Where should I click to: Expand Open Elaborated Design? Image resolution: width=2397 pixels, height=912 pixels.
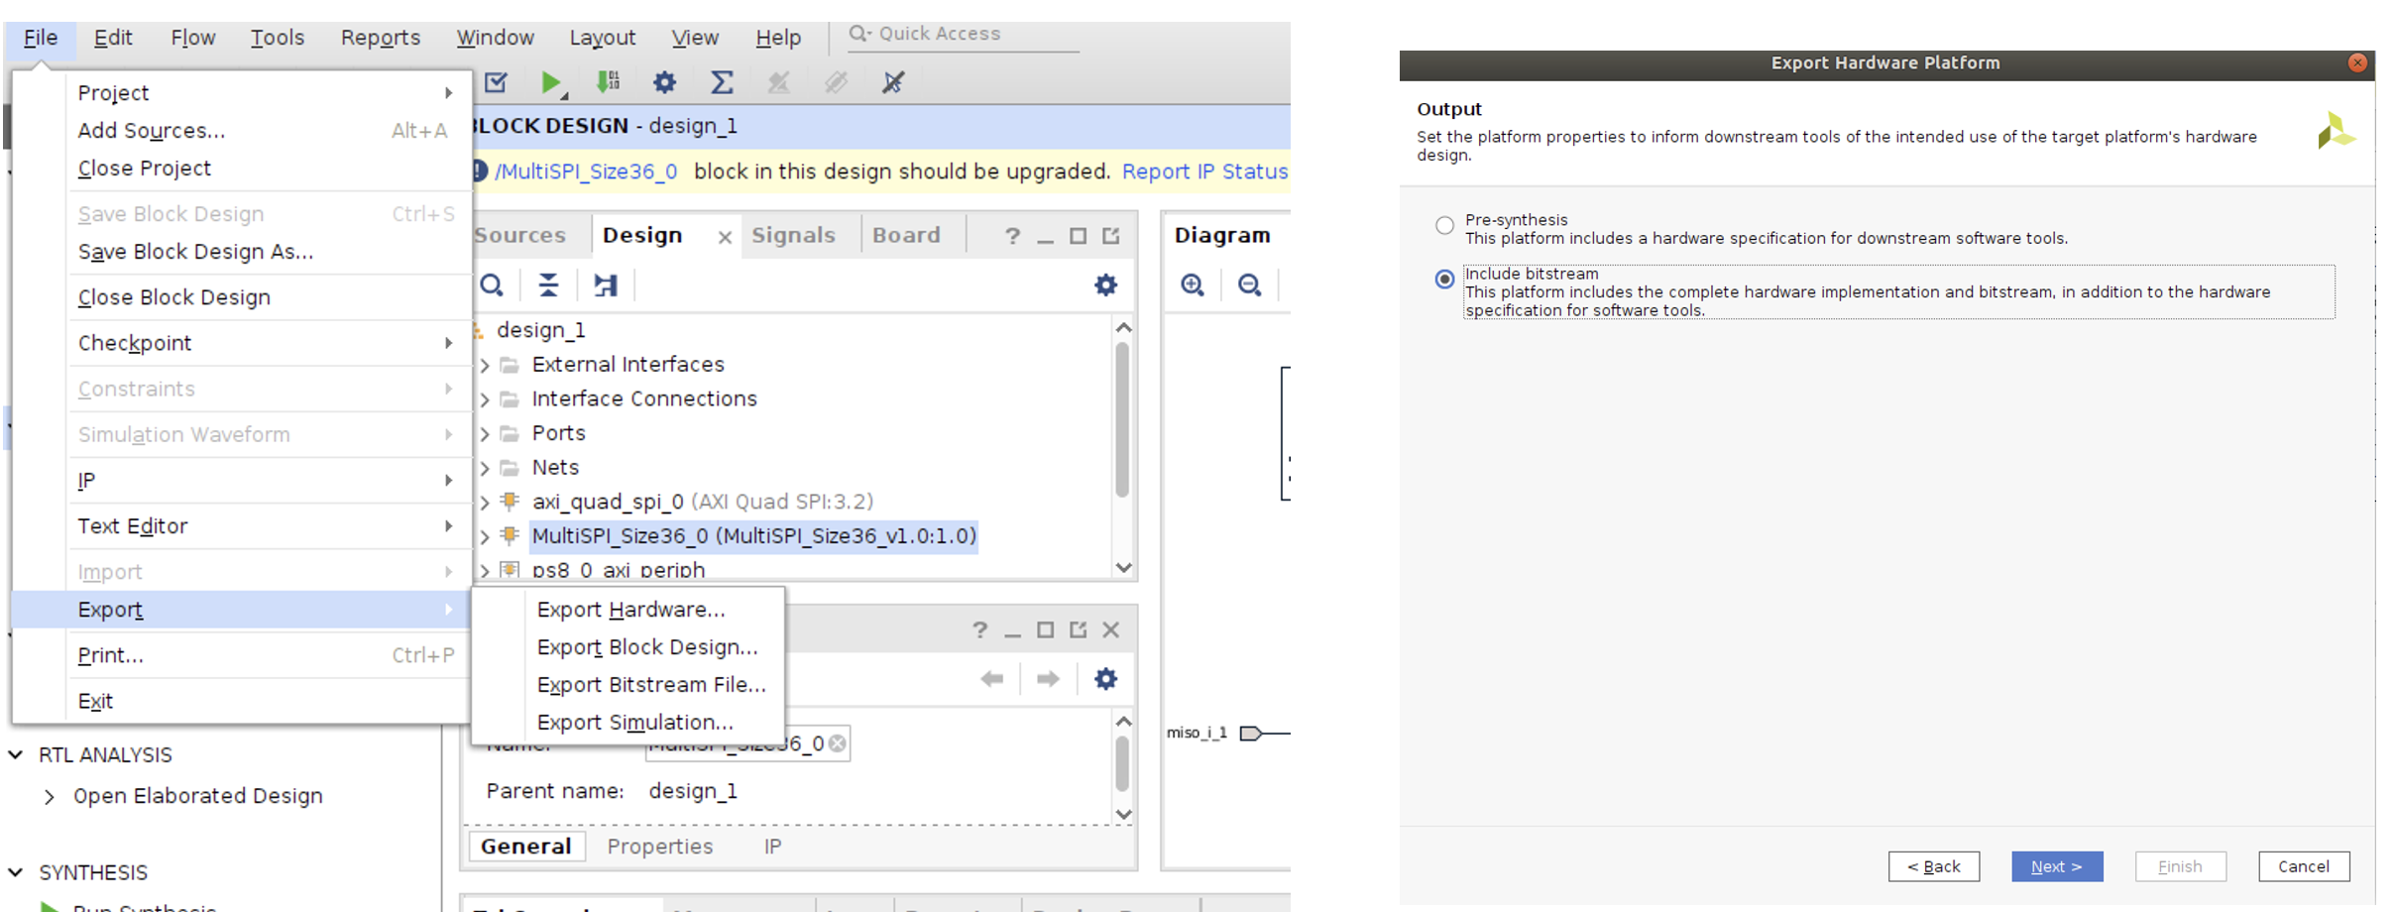click(x=50, y=796)
